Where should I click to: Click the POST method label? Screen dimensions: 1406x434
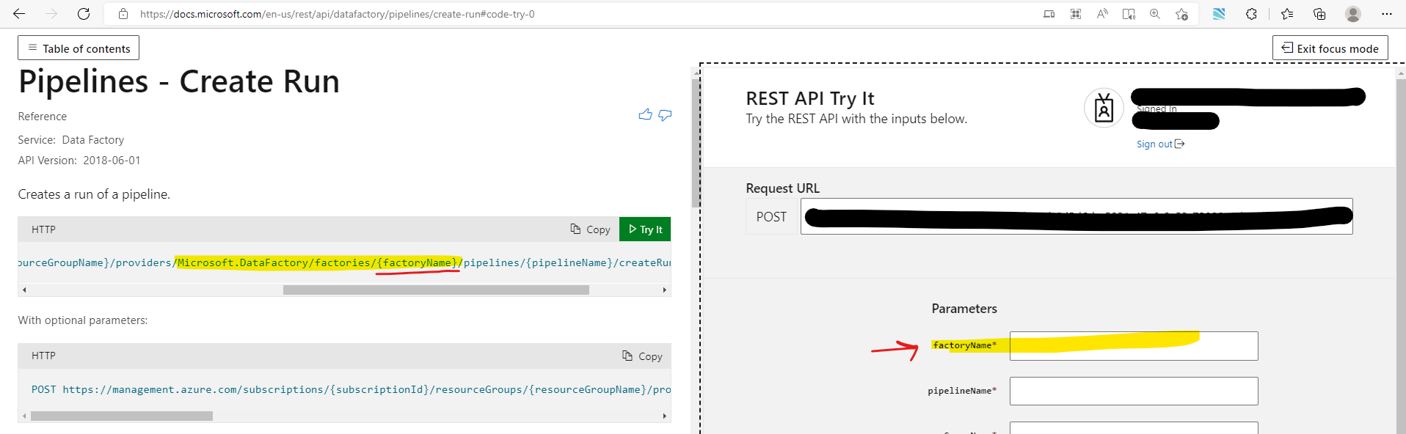(771, 217)
